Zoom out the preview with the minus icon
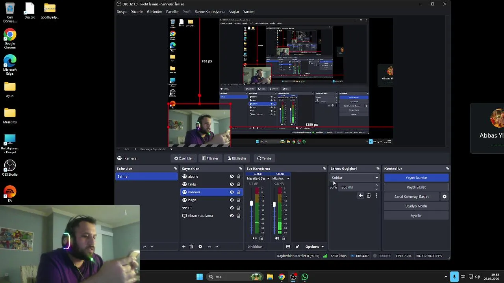Screen dimensions: 504x283 pyautogui.click(x=119, y=149)
